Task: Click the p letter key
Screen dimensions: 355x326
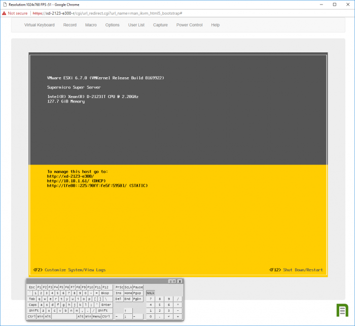Action: point(89,299)
